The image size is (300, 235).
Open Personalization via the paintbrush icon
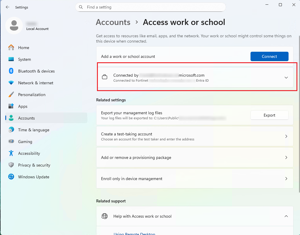(x=11, y=95)
